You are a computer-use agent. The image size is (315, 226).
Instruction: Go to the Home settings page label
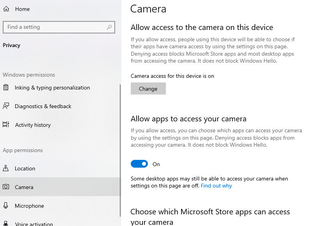(22, 9)
